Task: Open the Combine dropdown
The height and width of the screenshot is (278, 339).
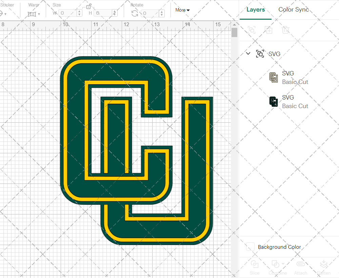Action: coord(277,265)
